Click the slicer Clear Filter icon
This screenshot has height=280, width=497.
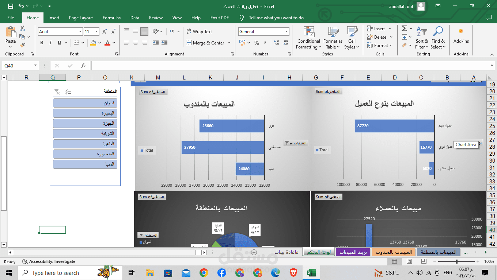tap(57, 92)
